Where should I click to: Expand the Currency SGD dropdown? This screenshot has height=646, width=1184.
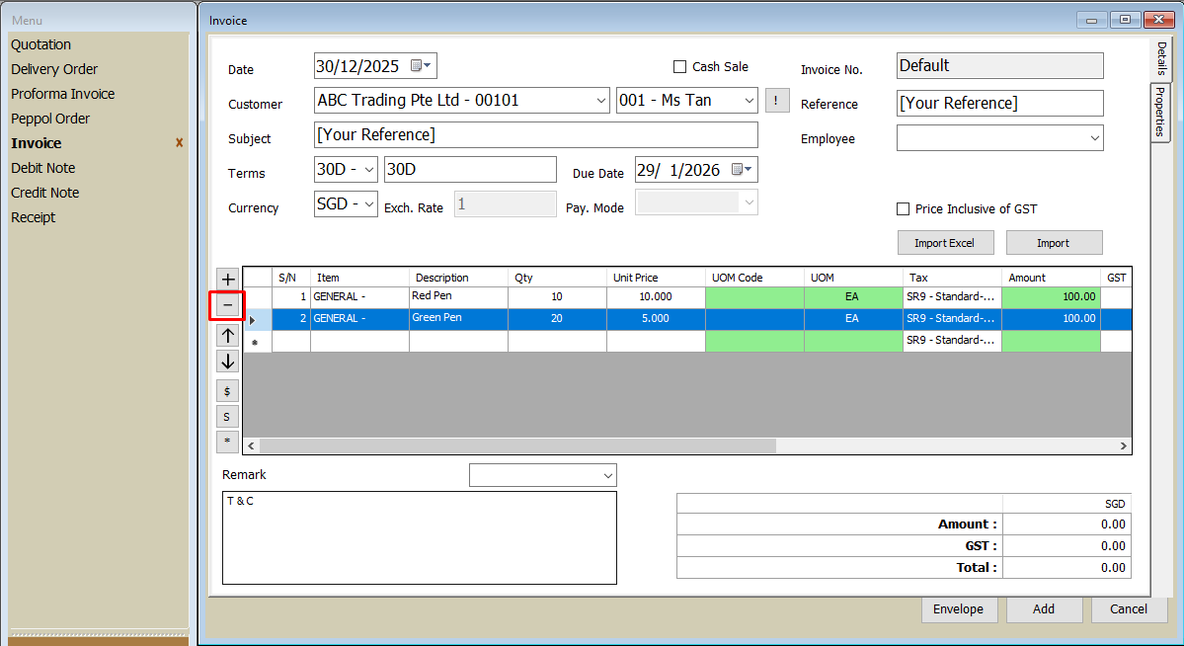(x=369, y=204)
